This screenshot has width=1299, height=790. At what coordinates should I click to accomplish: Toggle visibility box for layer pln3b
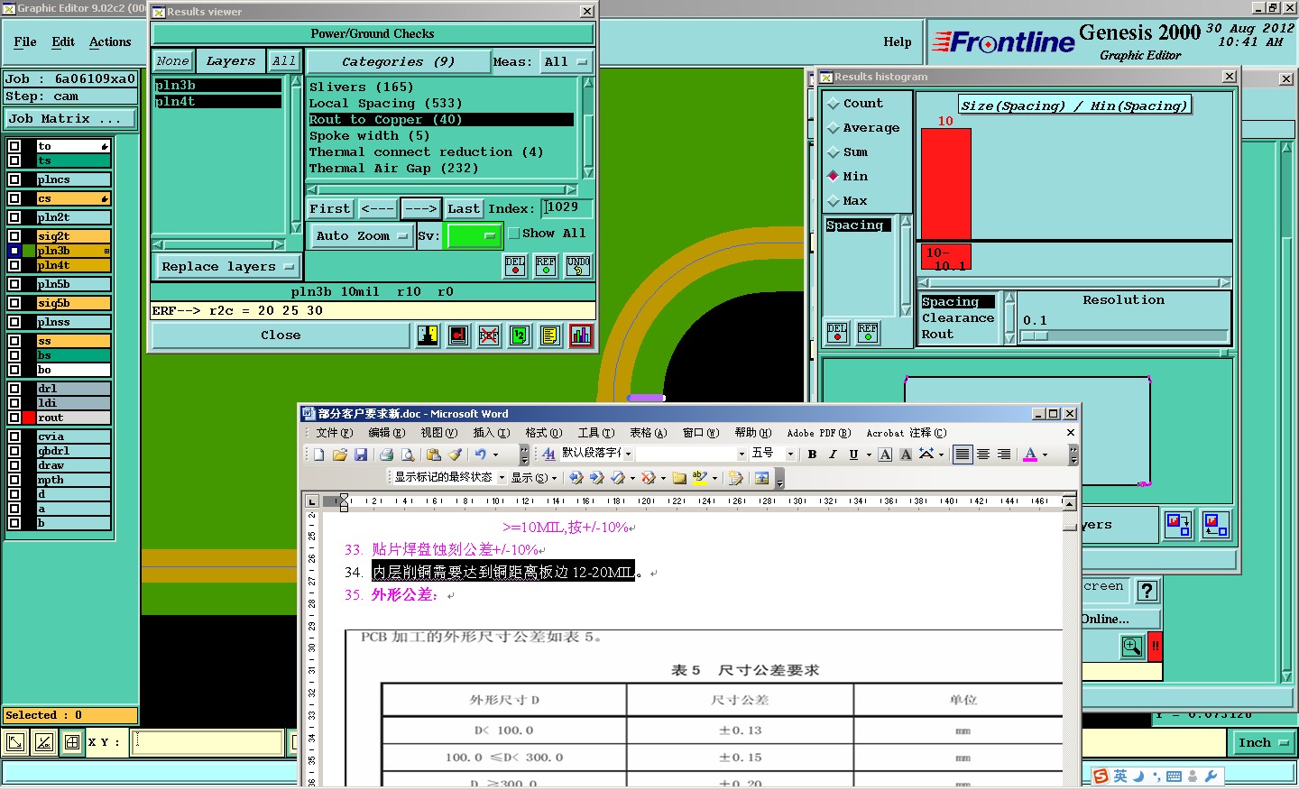click(x=14, y=251)
